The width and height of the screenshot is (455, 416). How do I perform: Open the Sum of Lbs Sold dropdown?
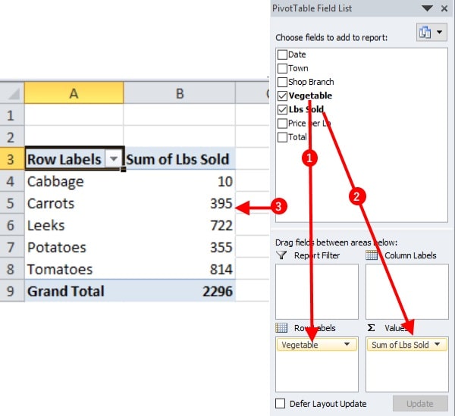438,345
